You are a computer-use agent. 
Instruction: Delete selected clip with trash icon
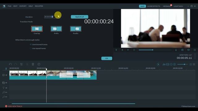[x=33, y=64]
